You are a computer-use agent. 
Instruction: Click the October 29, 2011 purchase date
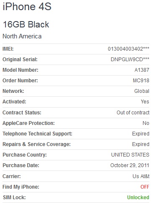point(130,165)
